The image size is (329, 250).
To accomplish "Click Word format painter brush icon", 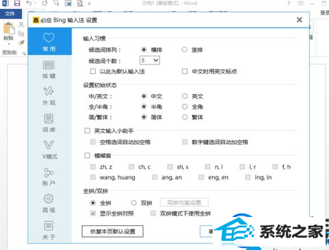I will 21,43.
